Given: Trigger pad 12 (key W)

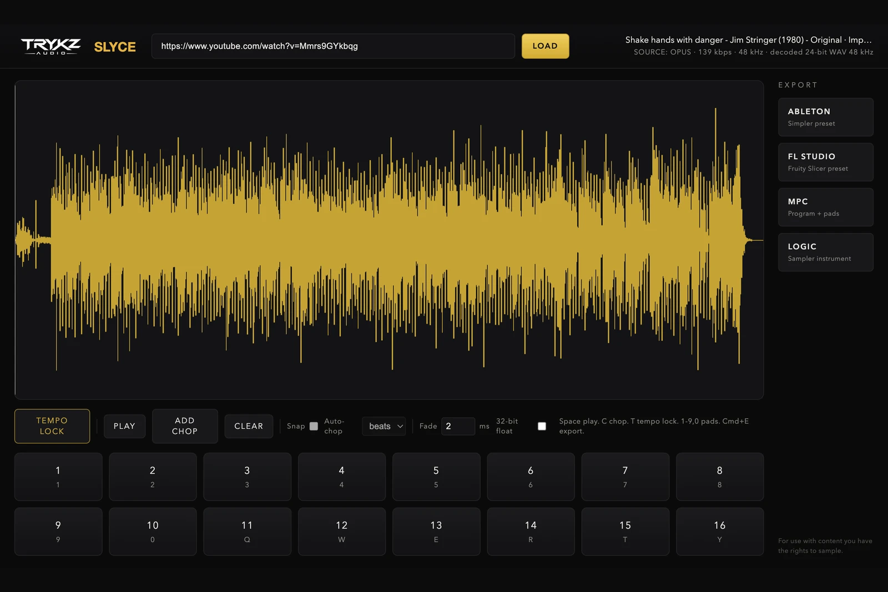Looking at the screenshot, I should pyautogui.click(x=342, y=532).
